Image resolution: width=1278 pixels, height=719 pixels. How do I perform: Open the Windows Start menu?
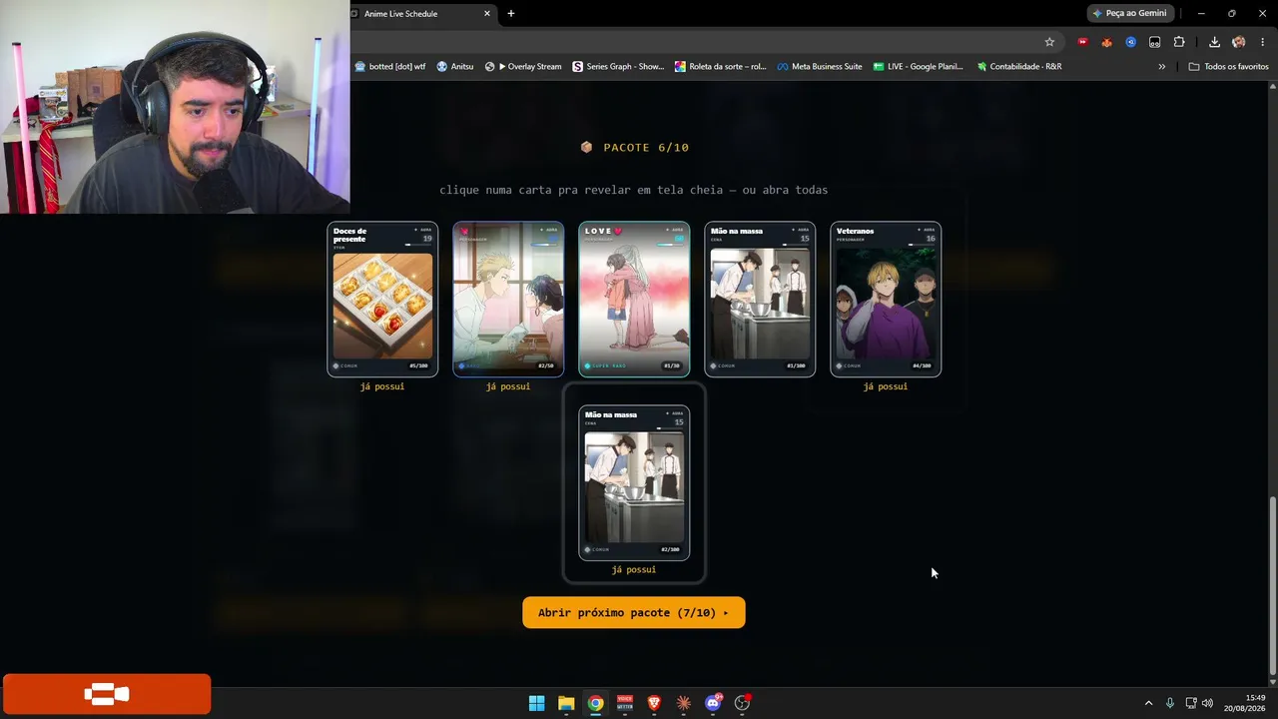coord(536,703)
